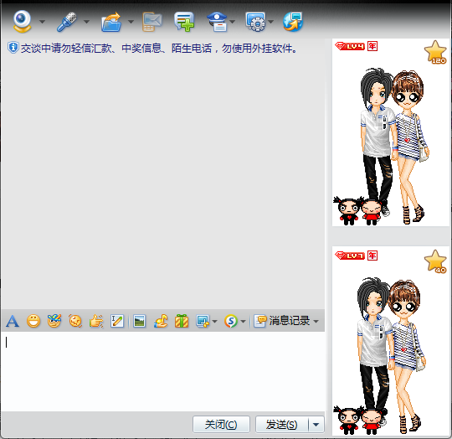Viewport: 452px width, 439px height.
Task: Click the globe screen-share icon
Action: pos(293,22)
